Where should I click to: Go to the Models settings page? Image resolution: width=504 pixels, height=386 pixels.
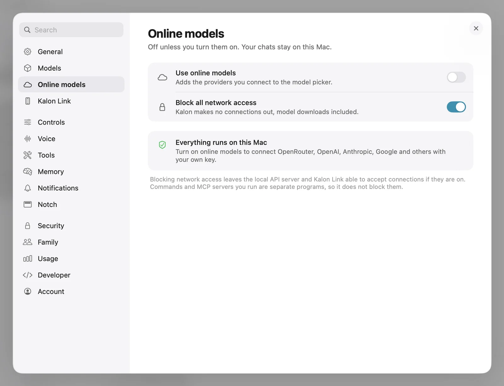pos(71,68)
